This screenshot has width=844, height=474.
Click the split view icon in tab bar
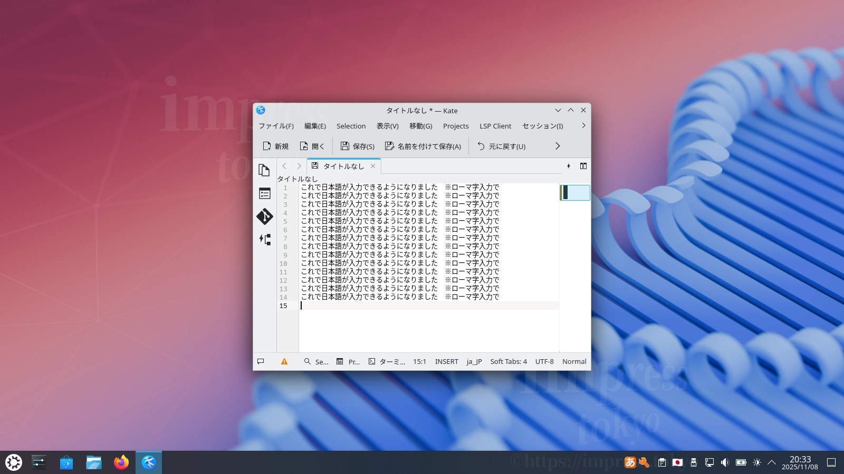click(x=583, y=166)
